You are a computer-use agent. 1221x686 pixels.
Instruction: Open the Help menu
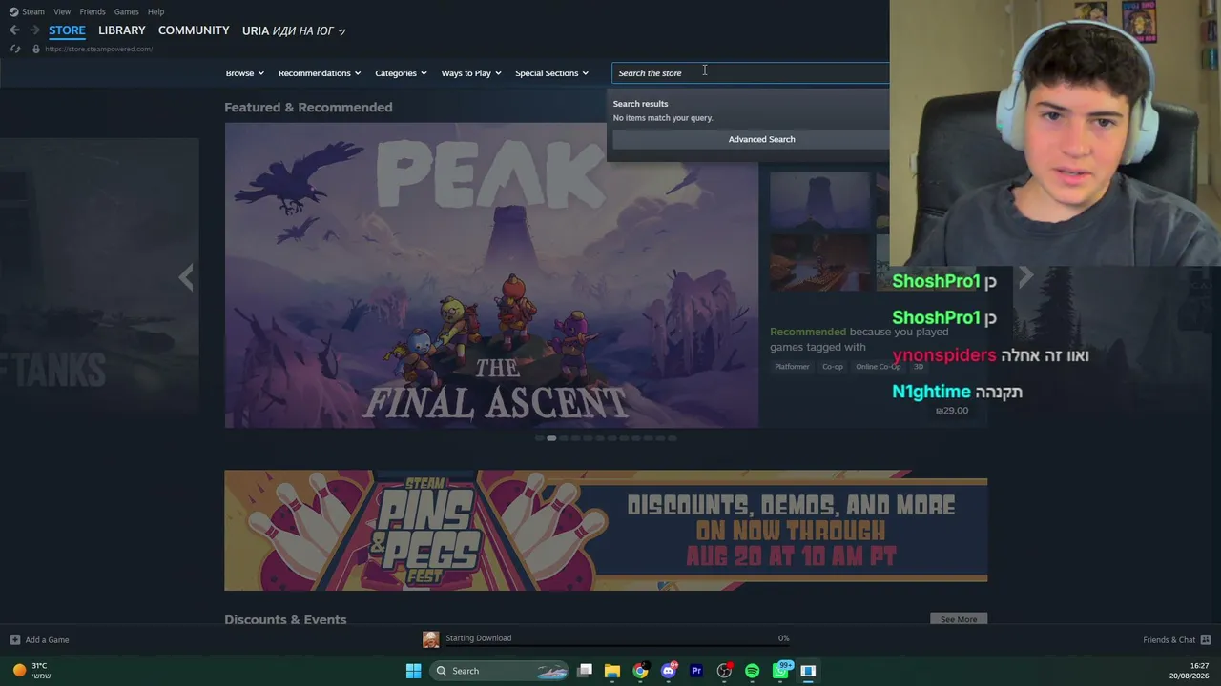155,11
